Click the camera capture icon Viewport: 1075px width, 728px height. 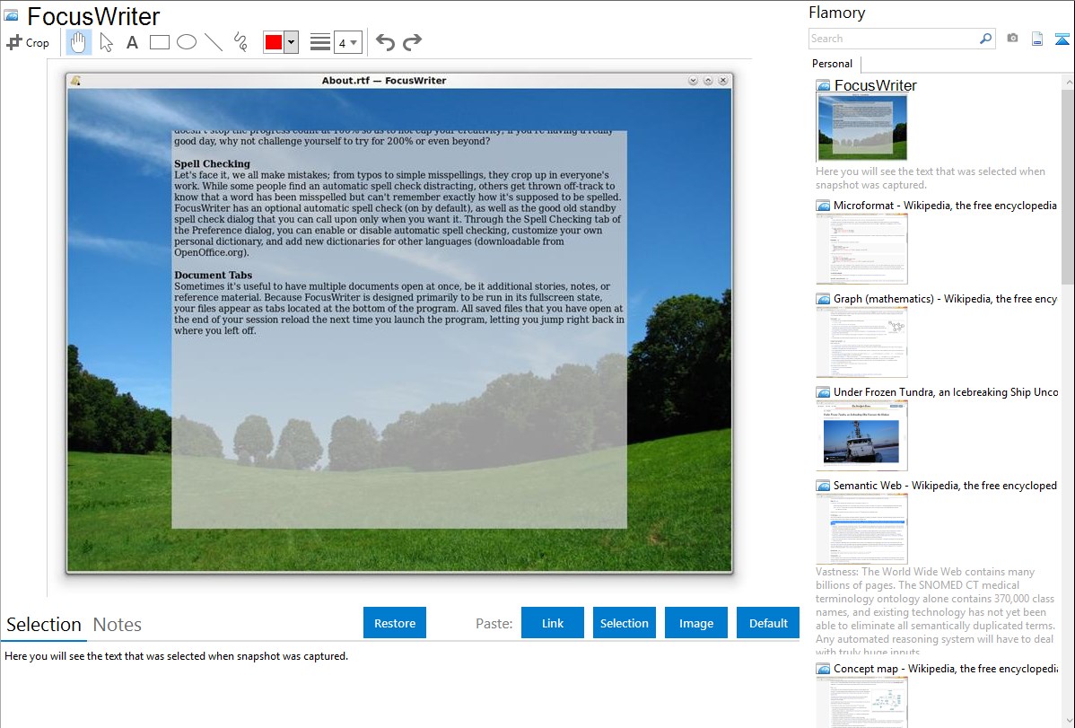(1012, 39)
